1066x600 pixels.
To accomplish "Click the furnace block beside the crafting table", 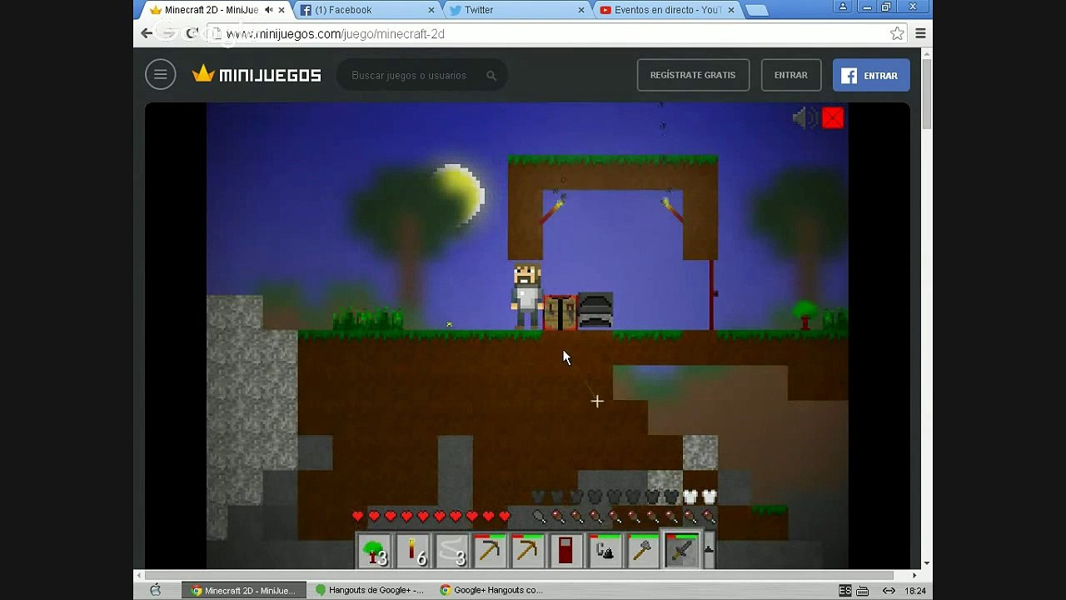I will click(x=595, y=311).
